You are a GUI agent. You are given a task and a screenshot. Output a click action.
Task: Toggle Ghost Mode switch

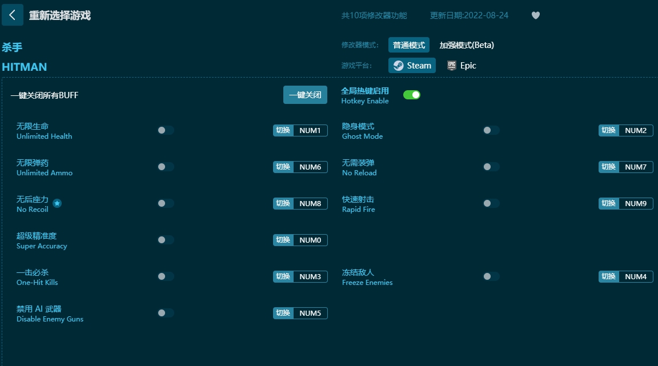coord(491,130)
